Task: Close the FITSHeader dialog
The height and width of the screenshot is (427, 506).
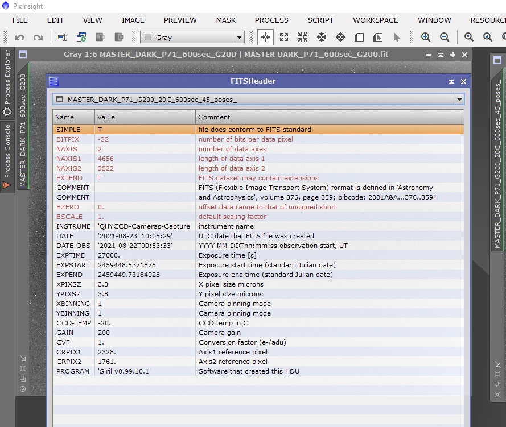Action: 464,81
